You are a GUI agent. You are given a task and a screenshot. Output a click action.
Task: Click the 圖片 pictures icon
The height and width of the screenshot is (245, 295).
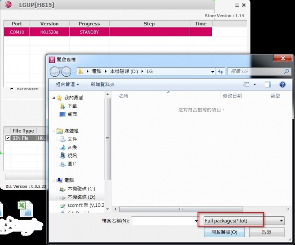point(62,164)
